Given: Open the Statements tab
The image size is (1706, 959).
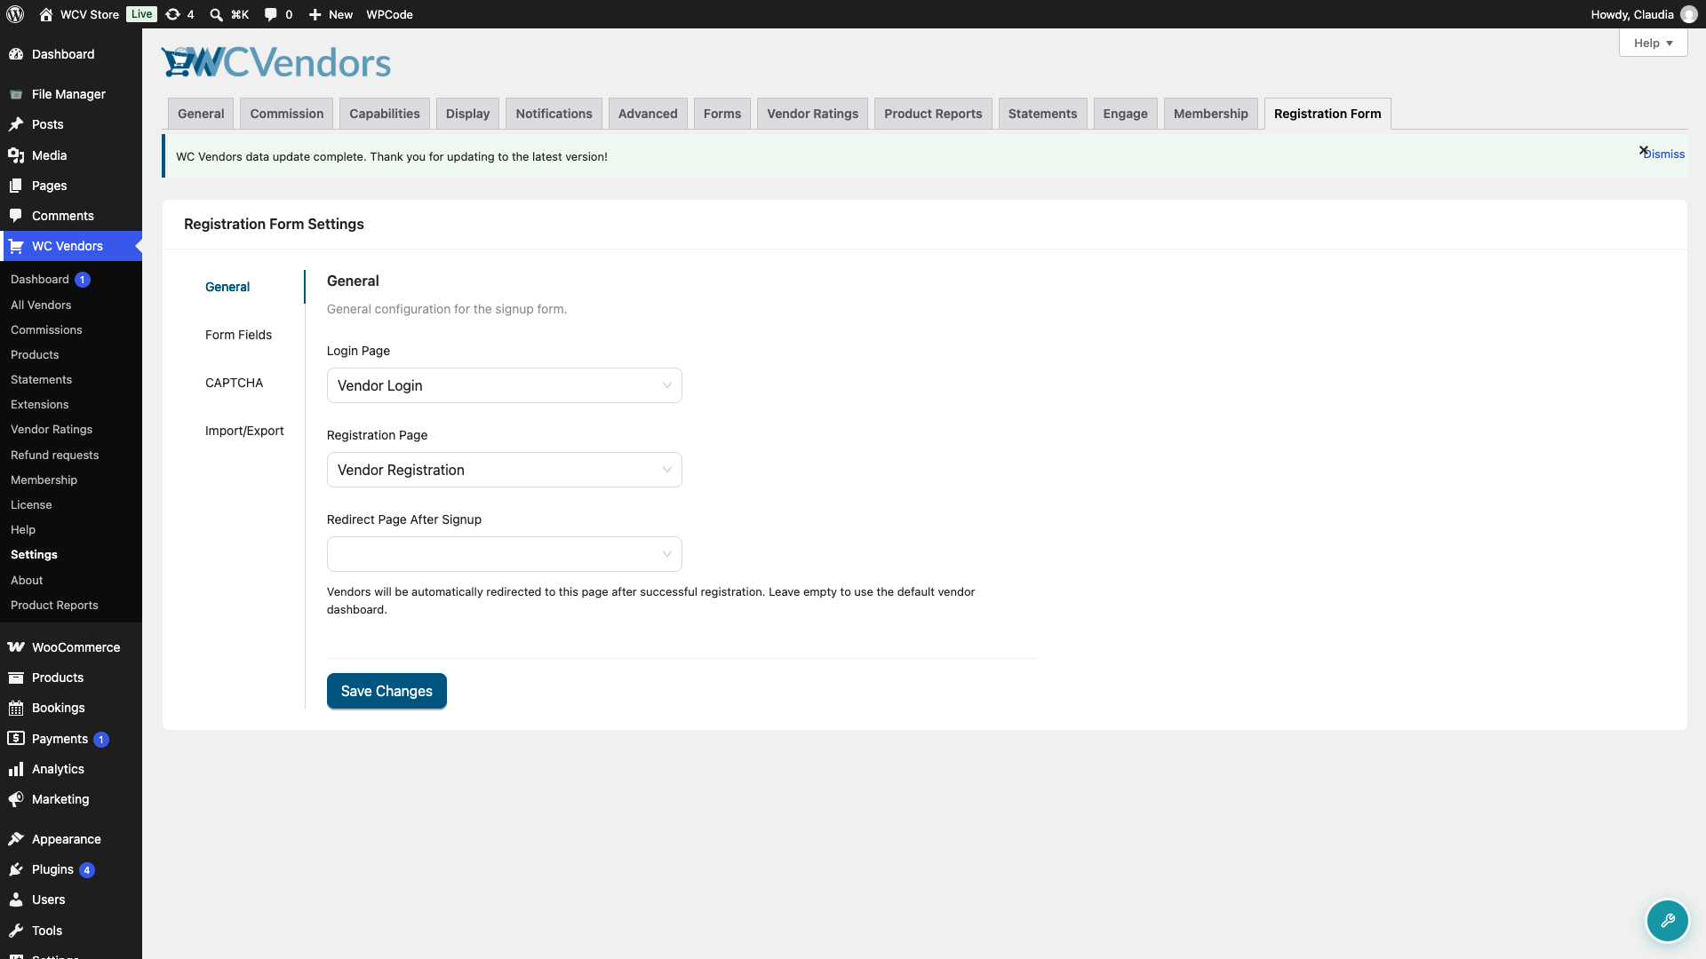Looking at the screenshot, I should pos(1042,114).
